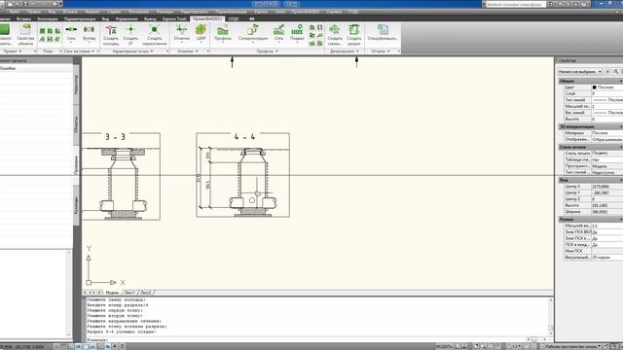Viewport: 623px width, 350px height.
Task: Click Создать колодец tool
Action: click(x=111, y=35)
